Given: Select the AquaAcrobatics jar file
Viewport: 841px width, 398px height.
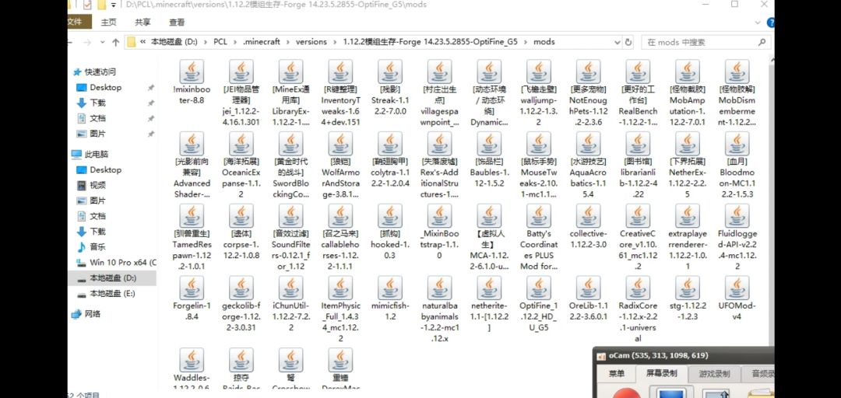Looking at the screenshot, I should pos(589,165).
